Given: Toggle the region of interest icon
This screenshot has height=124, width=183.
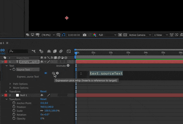Looking at the screenshot, I should pos(120,35).
